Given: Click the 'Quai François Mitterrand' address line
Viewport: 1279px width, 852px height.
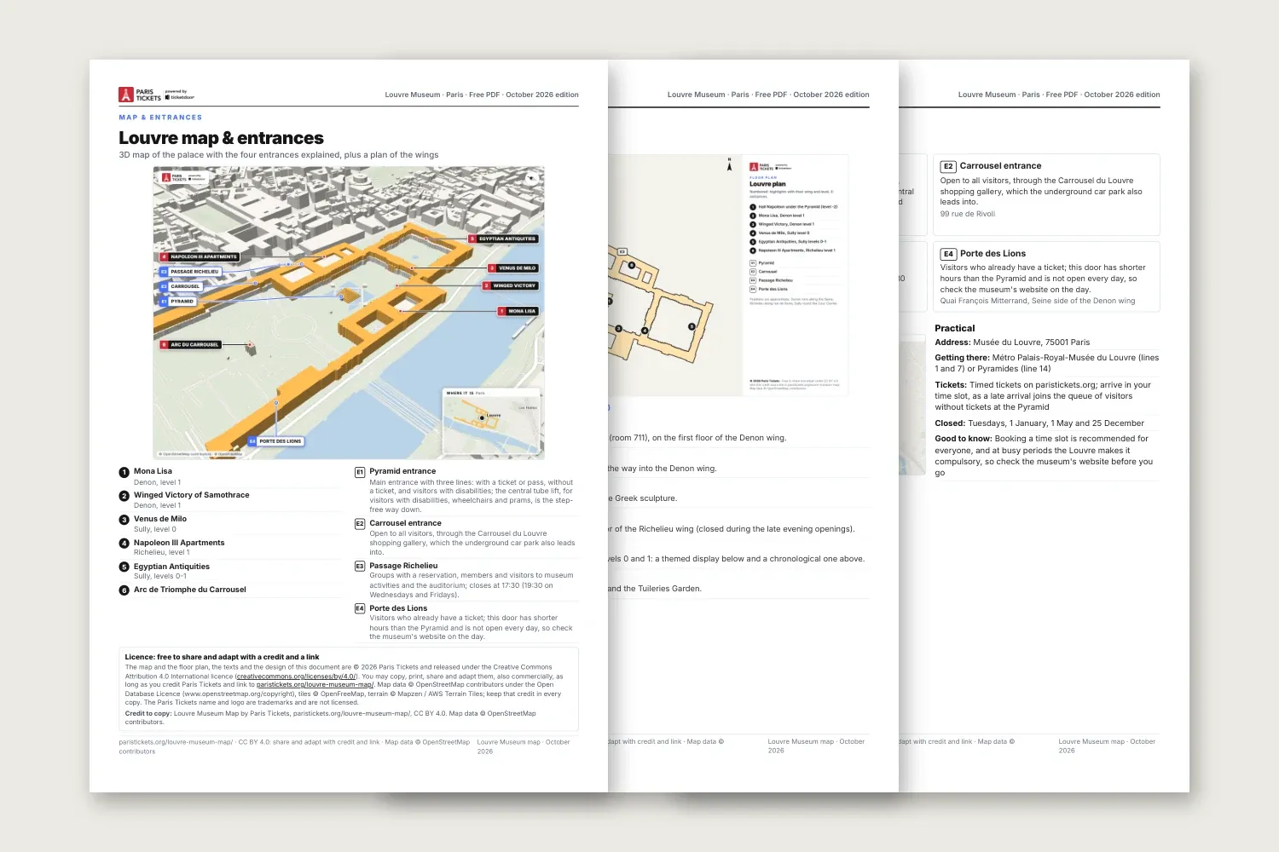Looking at the screenshot, I should click(1038, 301).
